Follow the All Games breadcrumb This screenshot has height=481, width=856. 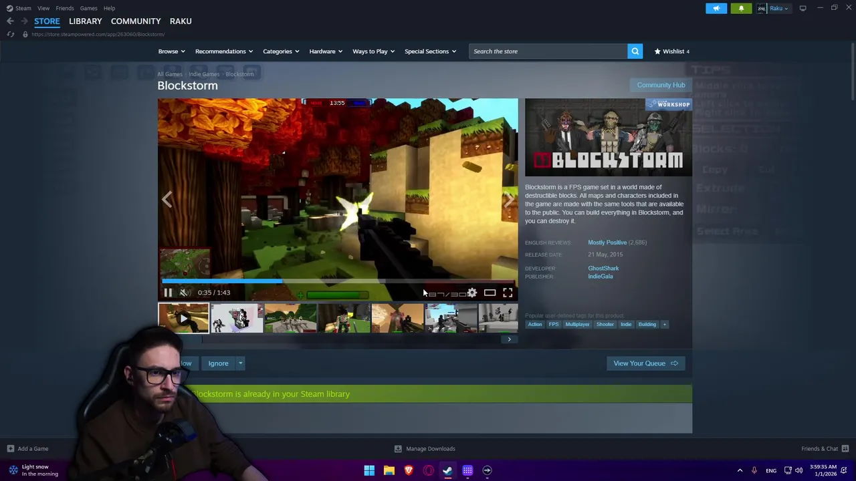click(x=169, y=74)
